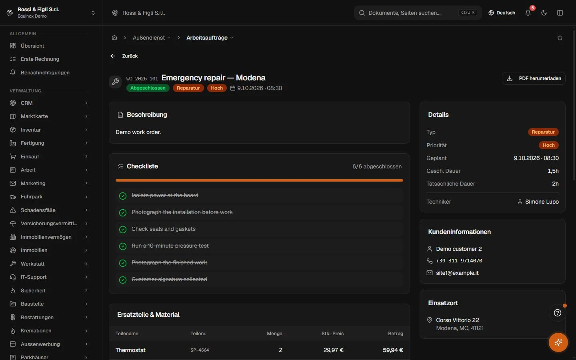This screenshot has height=360, width=576.
Task: Expand the Inventar sidebar section
Action: click(49, 130)
